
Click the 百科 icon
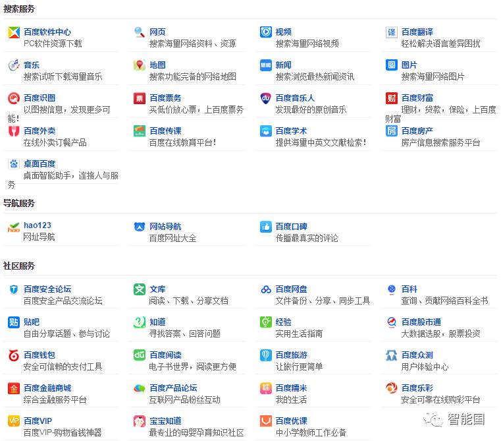point(392,289)
